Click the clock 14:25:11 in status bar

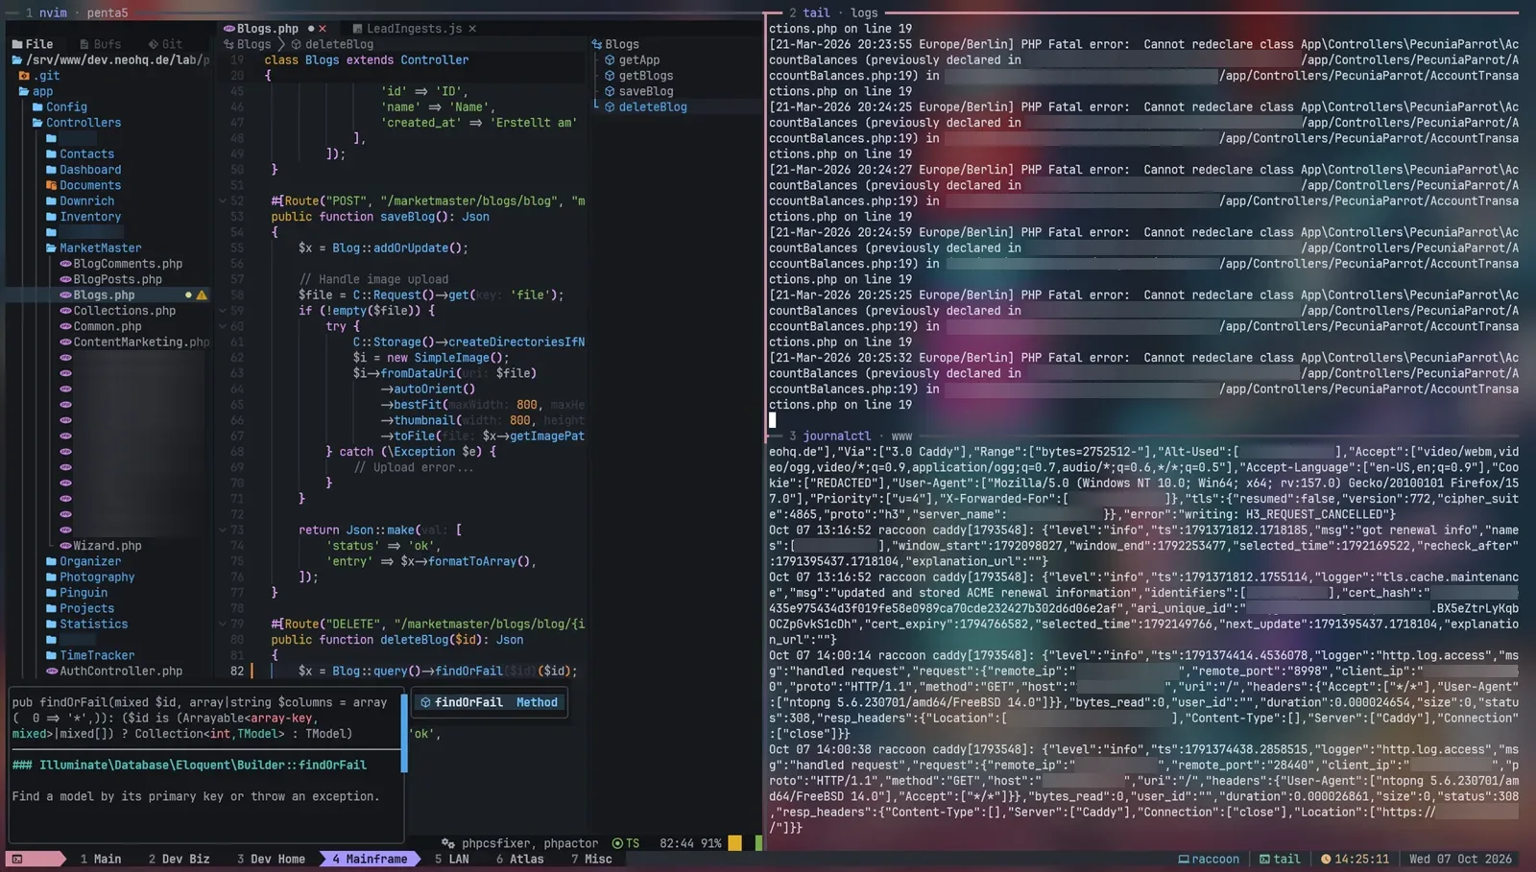(x=1355, y=860)
